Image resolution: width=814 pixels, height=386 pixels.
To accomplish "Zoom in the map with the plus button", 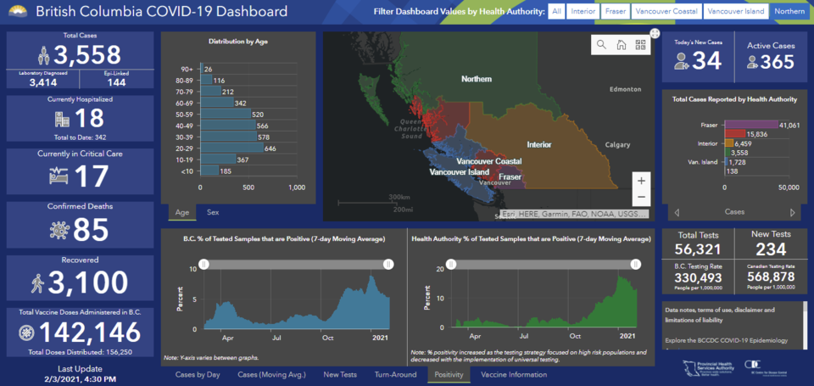I will pos(641,181).
